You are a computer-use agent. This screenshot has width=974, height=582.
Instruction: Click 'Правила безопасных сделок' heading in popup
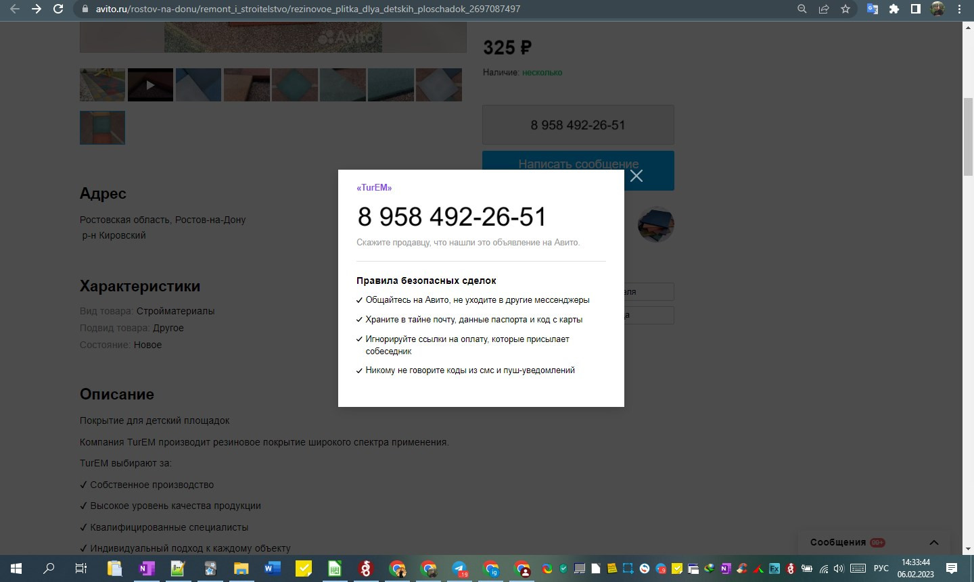point(426,281)
